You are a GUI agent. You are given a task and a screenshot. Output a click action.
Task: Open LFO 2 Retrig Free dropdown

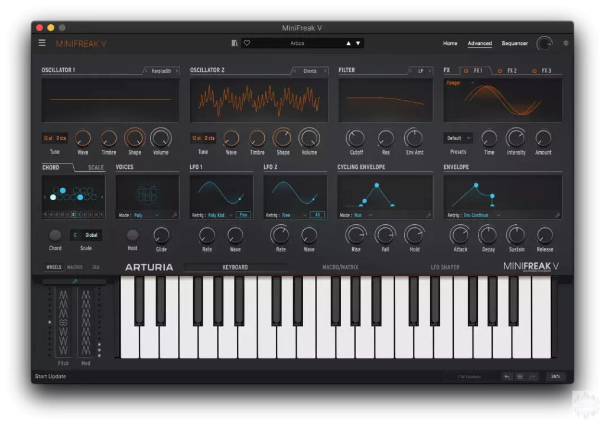tap(294, 215)
